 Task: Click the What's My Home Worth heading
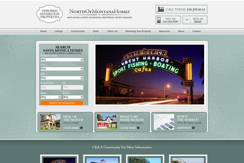coord(132,118)
